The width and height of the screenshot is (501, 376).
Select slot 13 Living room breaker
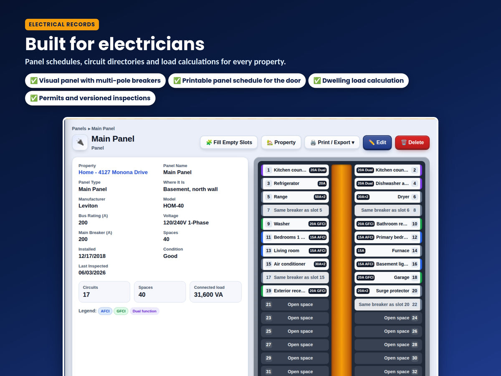point(295,251)
